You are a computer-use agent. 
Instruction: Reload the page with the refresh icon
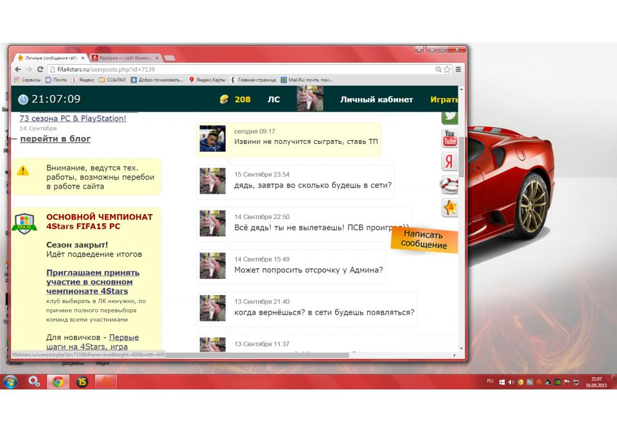(x=40, y=70)
